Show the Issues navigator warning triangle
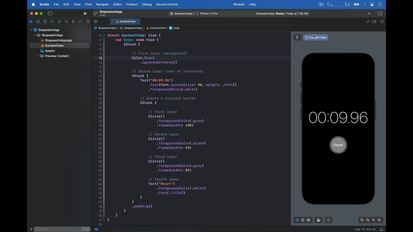Screen dimensions: 413x232 click(59, 21)
